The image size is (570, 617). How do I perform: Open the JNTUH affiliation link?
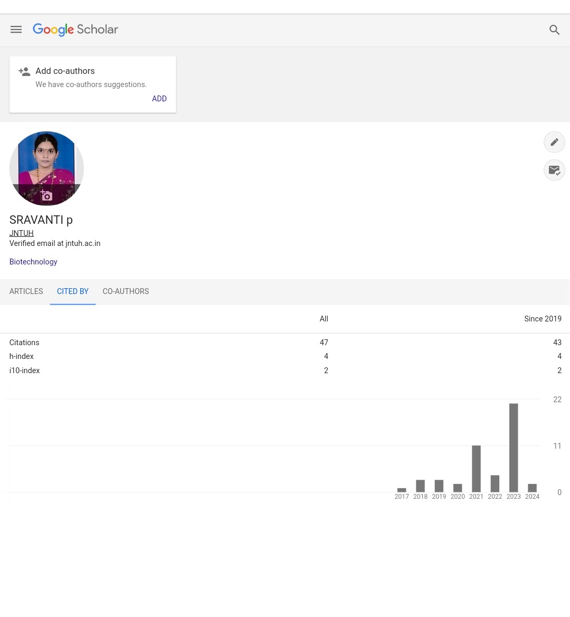pos(22,233)
